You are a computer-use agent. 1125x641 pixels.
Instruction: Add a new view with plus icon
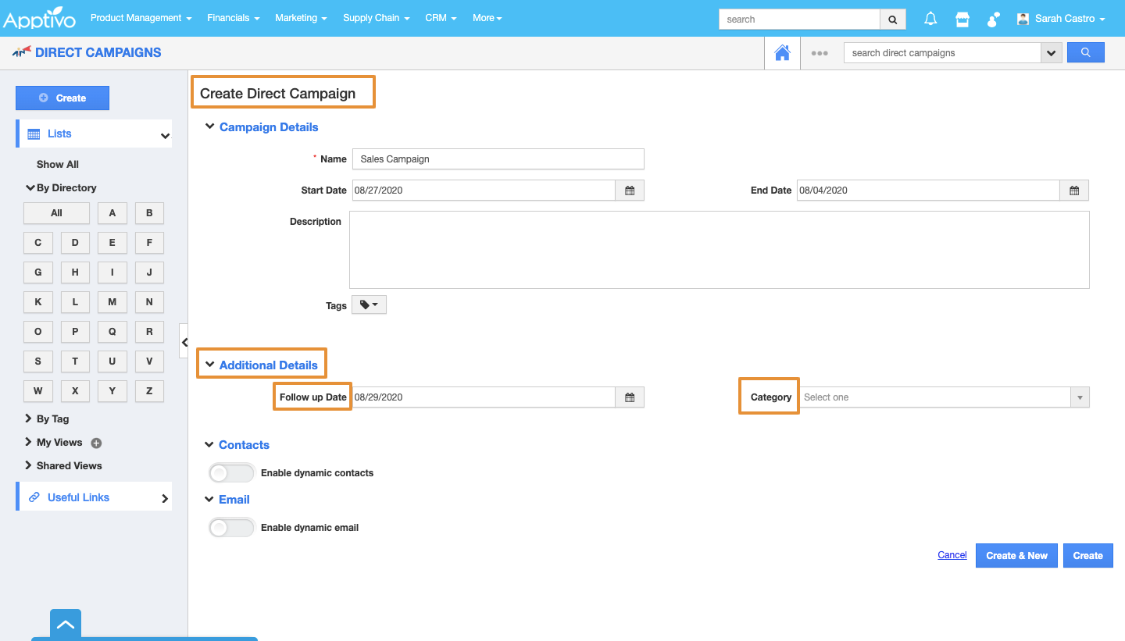(x=96, y=443)
